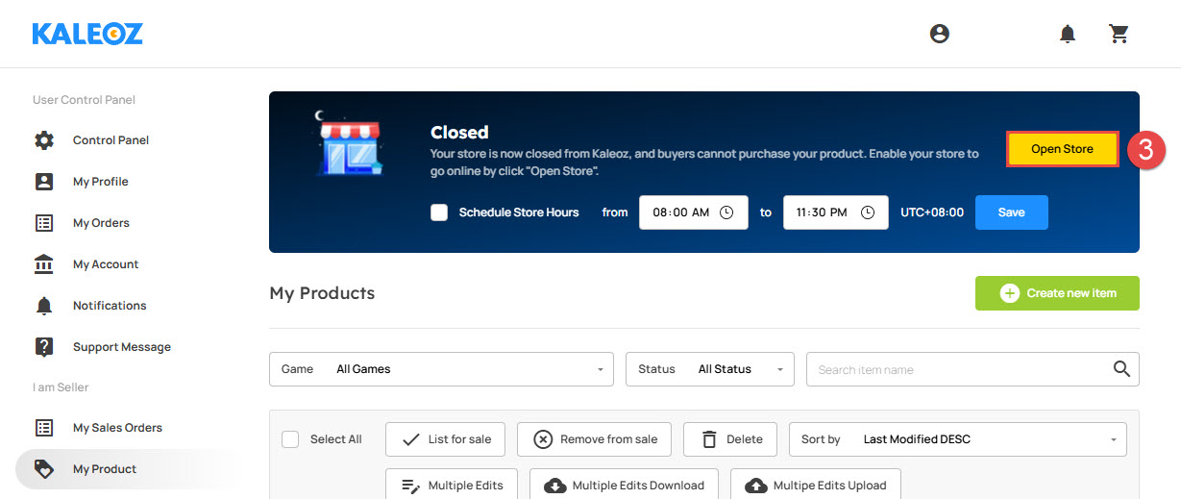1181x499 pixels.
Task: Click the search magnifier icon
Action: click(x=1121, y=368)
